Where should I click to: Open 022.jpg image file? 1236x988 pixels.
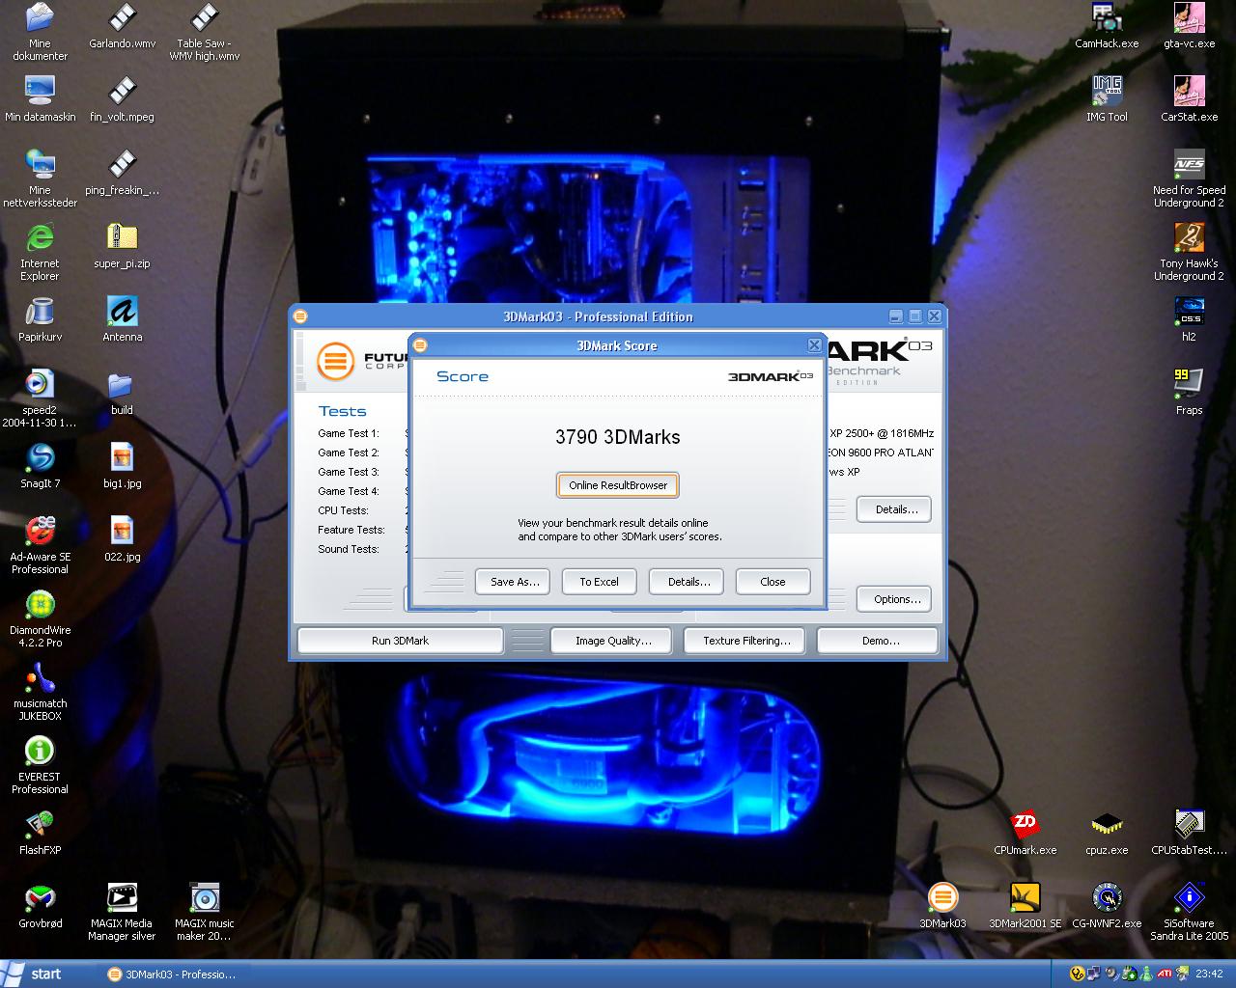[x=122, y=532]
